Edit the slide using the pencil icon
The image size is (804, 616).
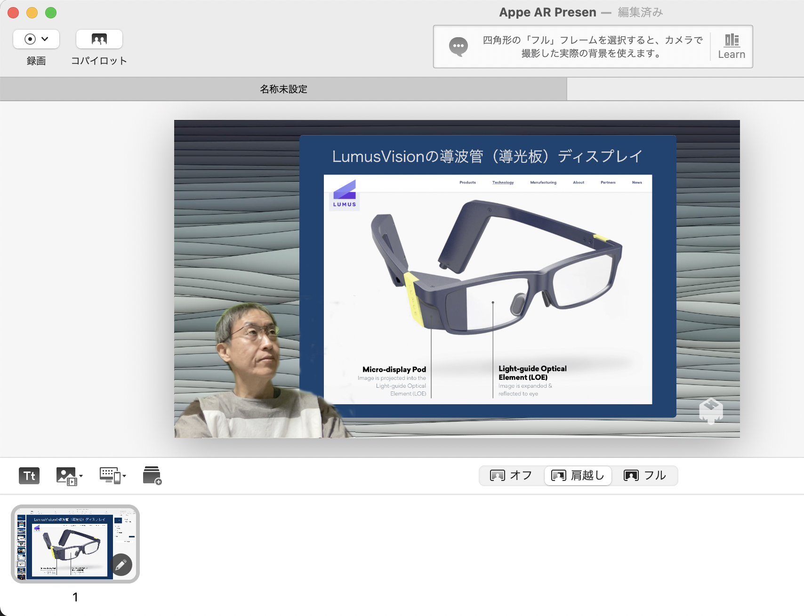click(122, 565)
